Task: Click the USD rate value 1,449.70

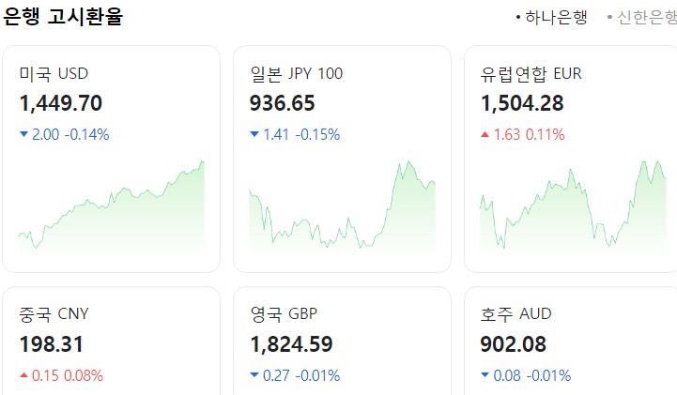Action: point(61,103)
